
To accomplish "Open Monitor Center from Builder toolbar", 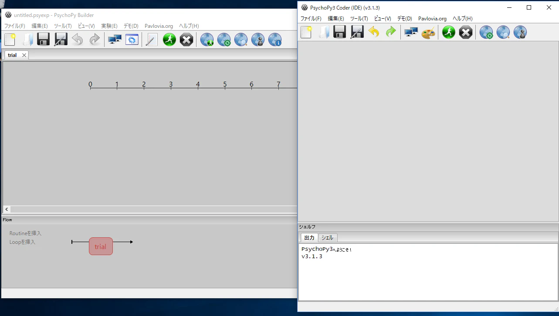I will pyautogui.click(x=115, y=40).
